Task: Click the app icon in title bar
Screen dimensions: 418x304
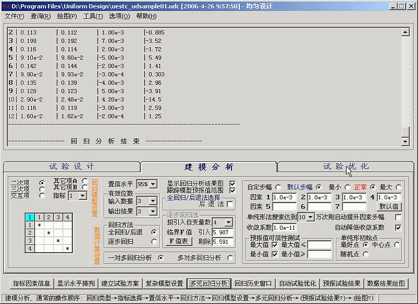Action: [x=6, y=5]
